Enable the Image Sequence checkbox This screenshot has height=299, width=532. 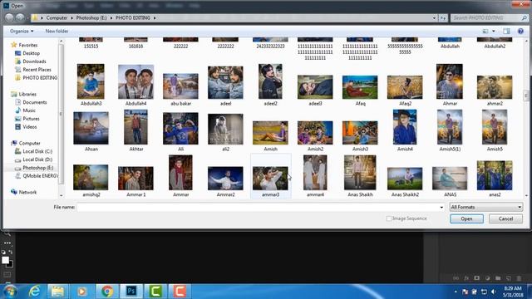point(389,218)
